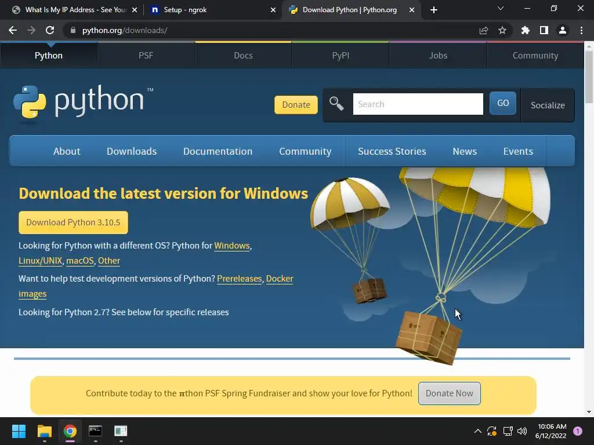Open the taskbar clock and date
Screen dimensions: 594x445
[551, 431]
